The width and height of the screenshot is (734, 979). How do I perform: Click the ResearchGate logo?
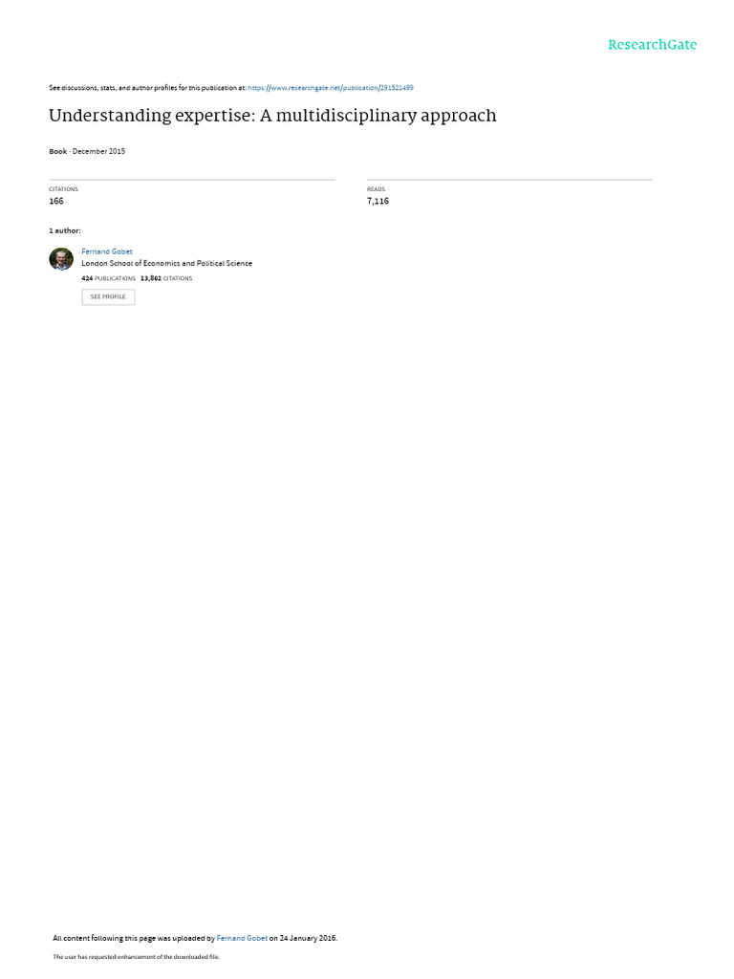652,45
